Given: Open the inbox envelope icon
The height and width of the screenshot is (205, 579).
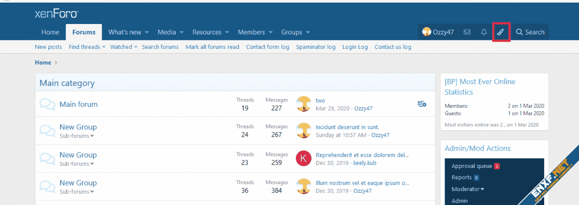Looking at the screenshot, I should (x=467, y=32).
